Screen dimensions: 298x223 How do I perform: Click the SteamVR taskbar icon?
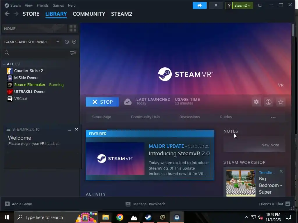click(177, 217)
